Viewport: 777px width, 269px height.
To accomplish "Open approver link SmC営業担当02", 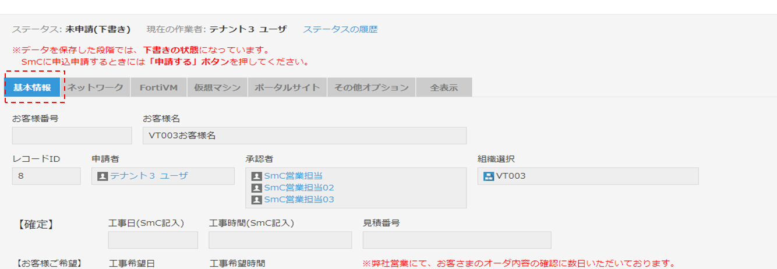I will [x=299, y=187].
